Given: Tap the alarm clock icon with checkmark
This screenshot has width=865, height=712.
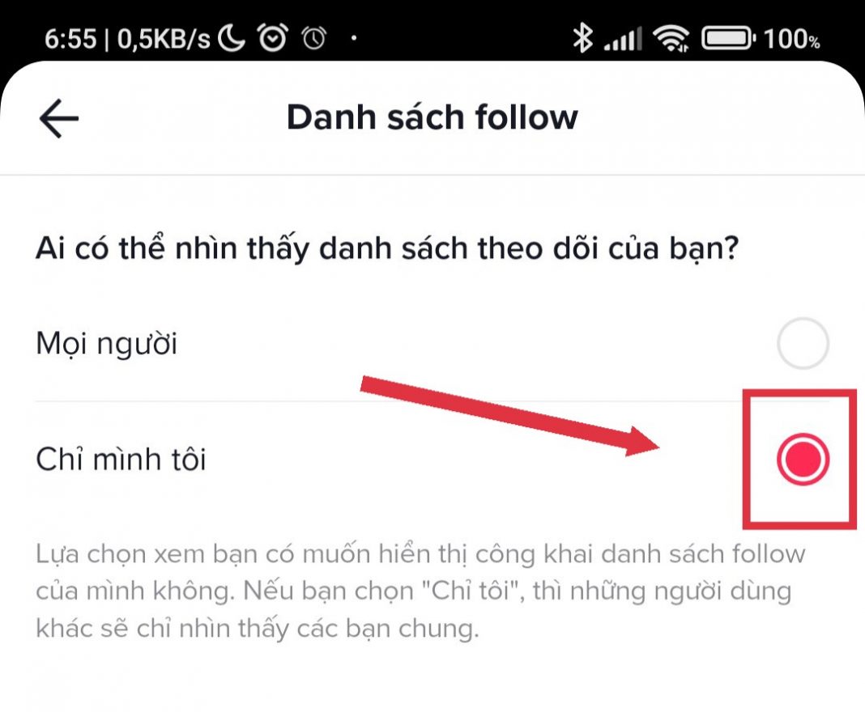Looking at the screenshot, I should coord(272,37).
